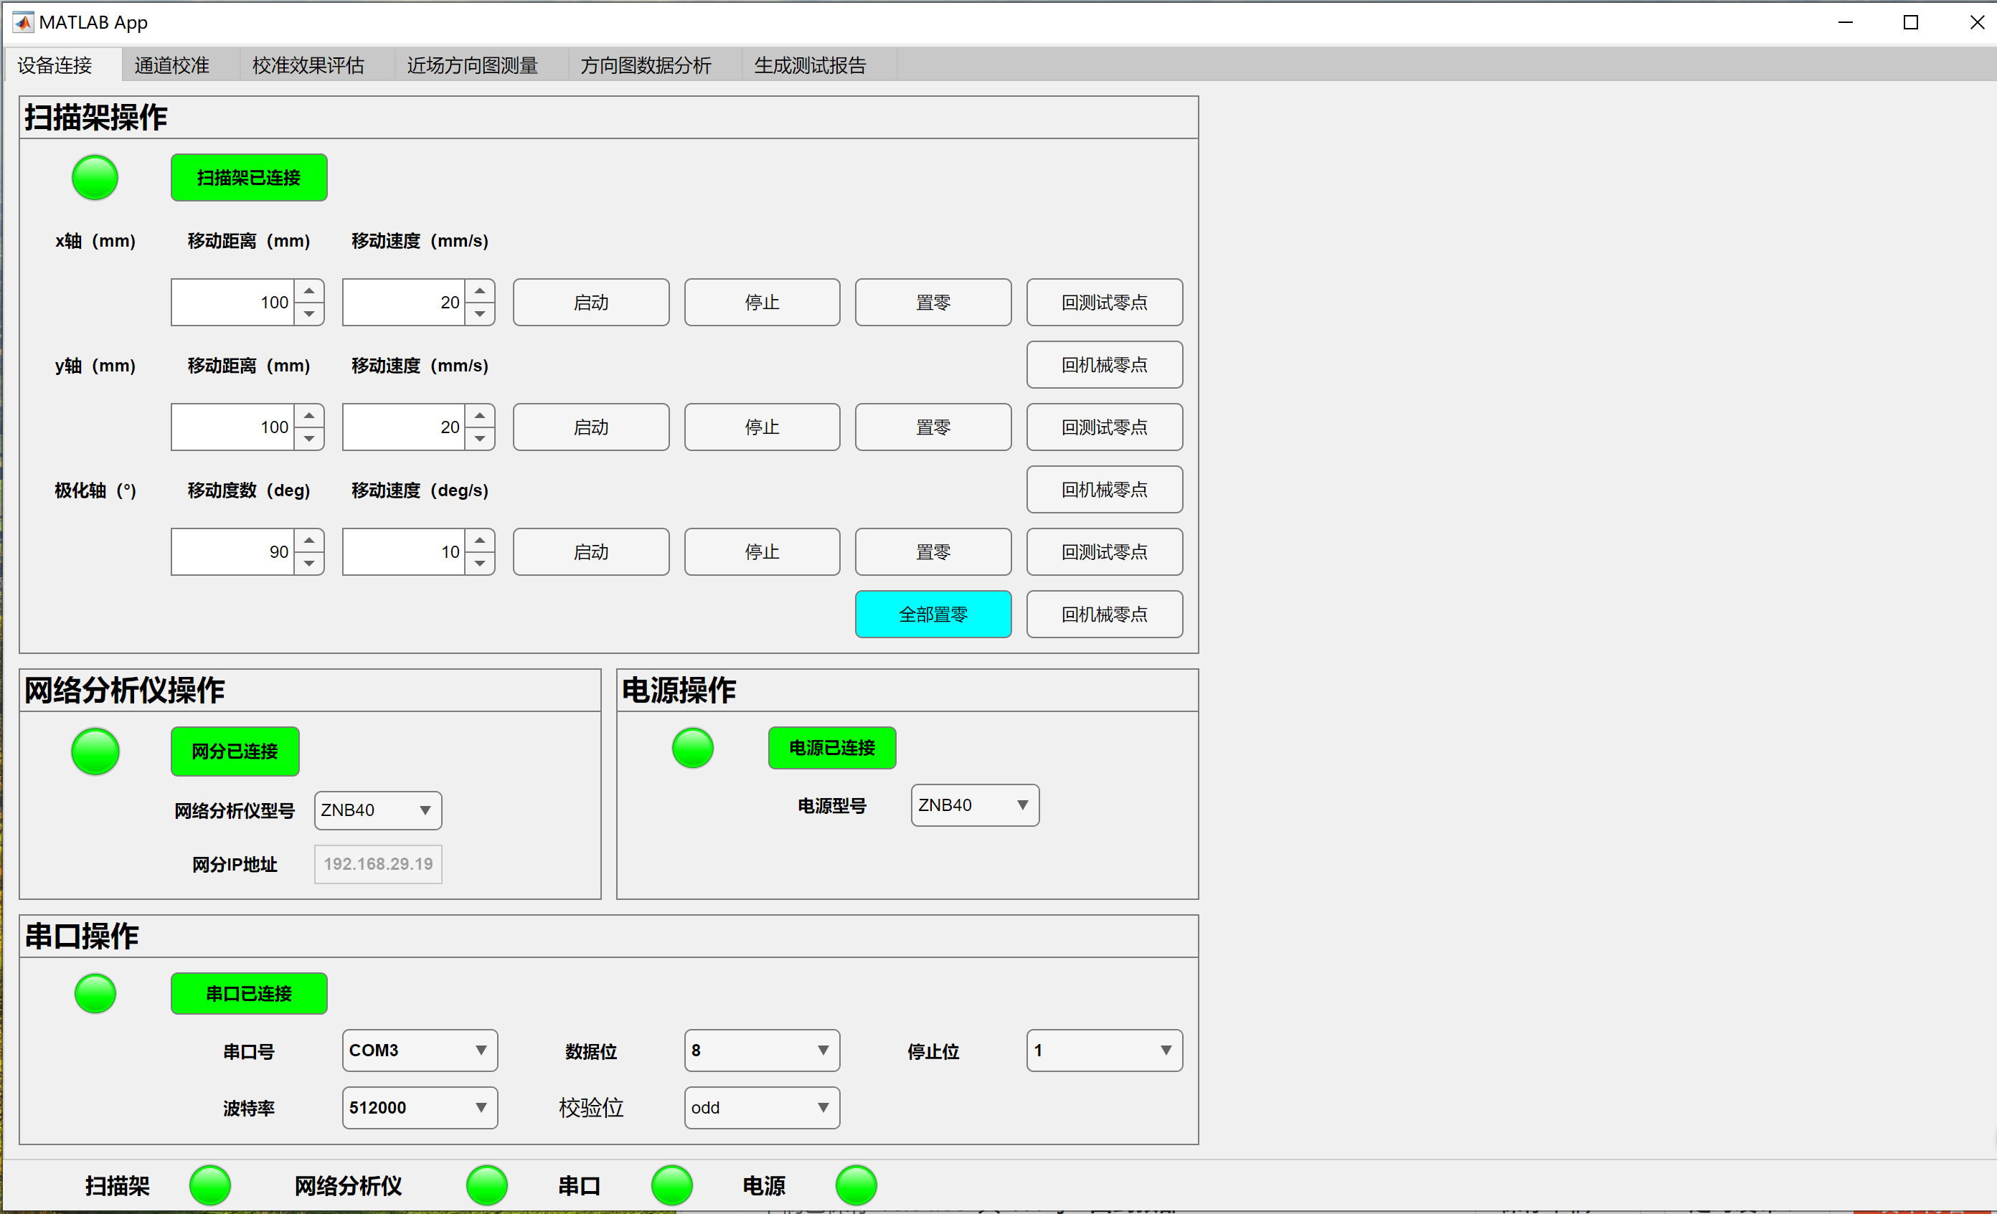The width and height of the screenshot is (1997, 1214).
Task: Open the 网络分析仪型号 ZNB40 dropdown
Action: click(x=378, y=810)
